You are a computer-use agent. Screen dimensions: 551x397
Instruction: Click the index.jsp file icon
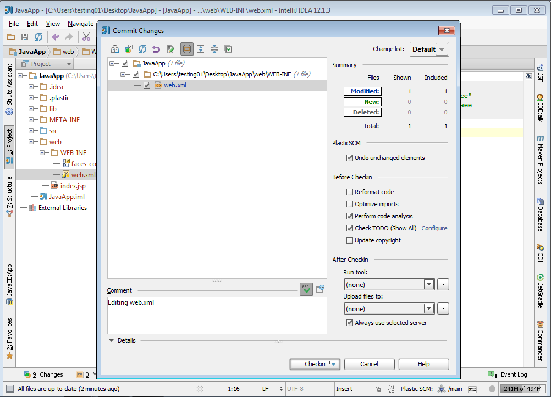[54, 185]
